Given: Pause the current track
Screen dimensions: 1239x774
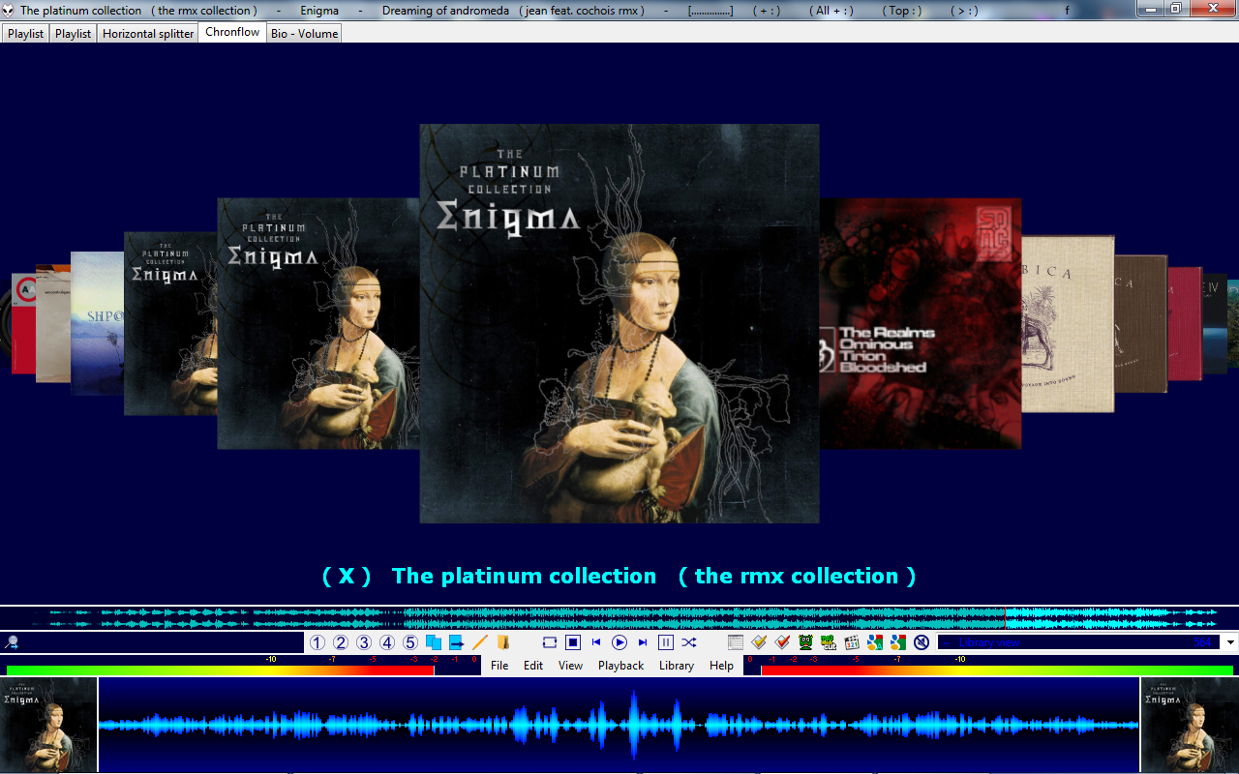Looking at the screenshot, I should (x=666, y=642).
